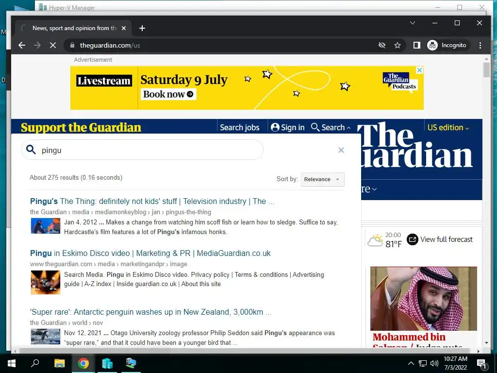Open File Explorer from the taskbar
Image resolution: width=497 pixels, height=373 pixels.
[59, 363]
